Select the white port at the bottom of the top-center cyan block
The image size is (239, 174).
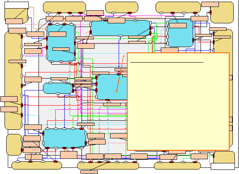[120, 36]
